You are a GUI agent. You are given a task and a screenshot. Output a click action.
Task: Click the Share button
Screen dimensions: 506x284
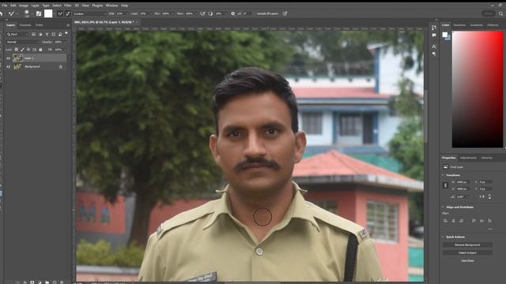pyautogui.click(x=489, y=13)
